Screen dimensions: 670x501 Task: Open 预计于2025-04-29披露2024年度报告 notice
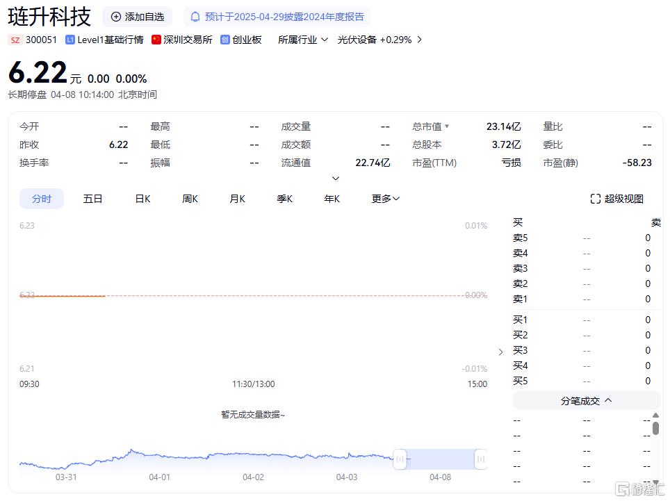coord(277,17)
